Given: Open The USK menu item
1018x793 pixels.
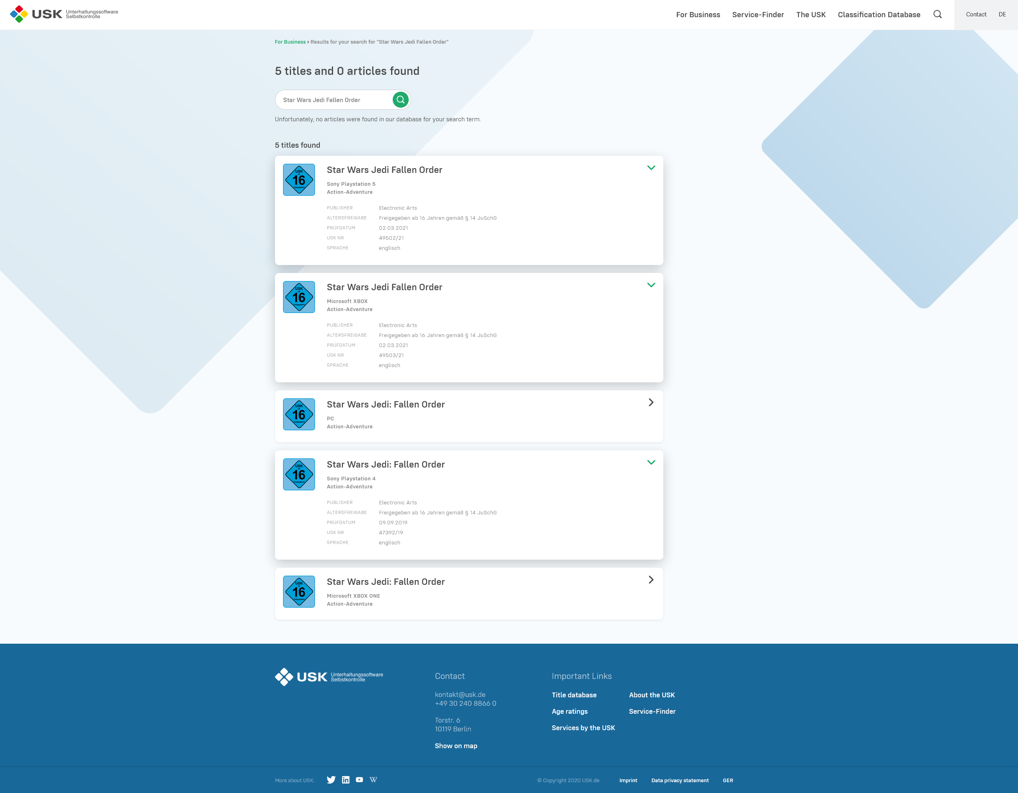Looking at the screenshot, I should point(811,14).
